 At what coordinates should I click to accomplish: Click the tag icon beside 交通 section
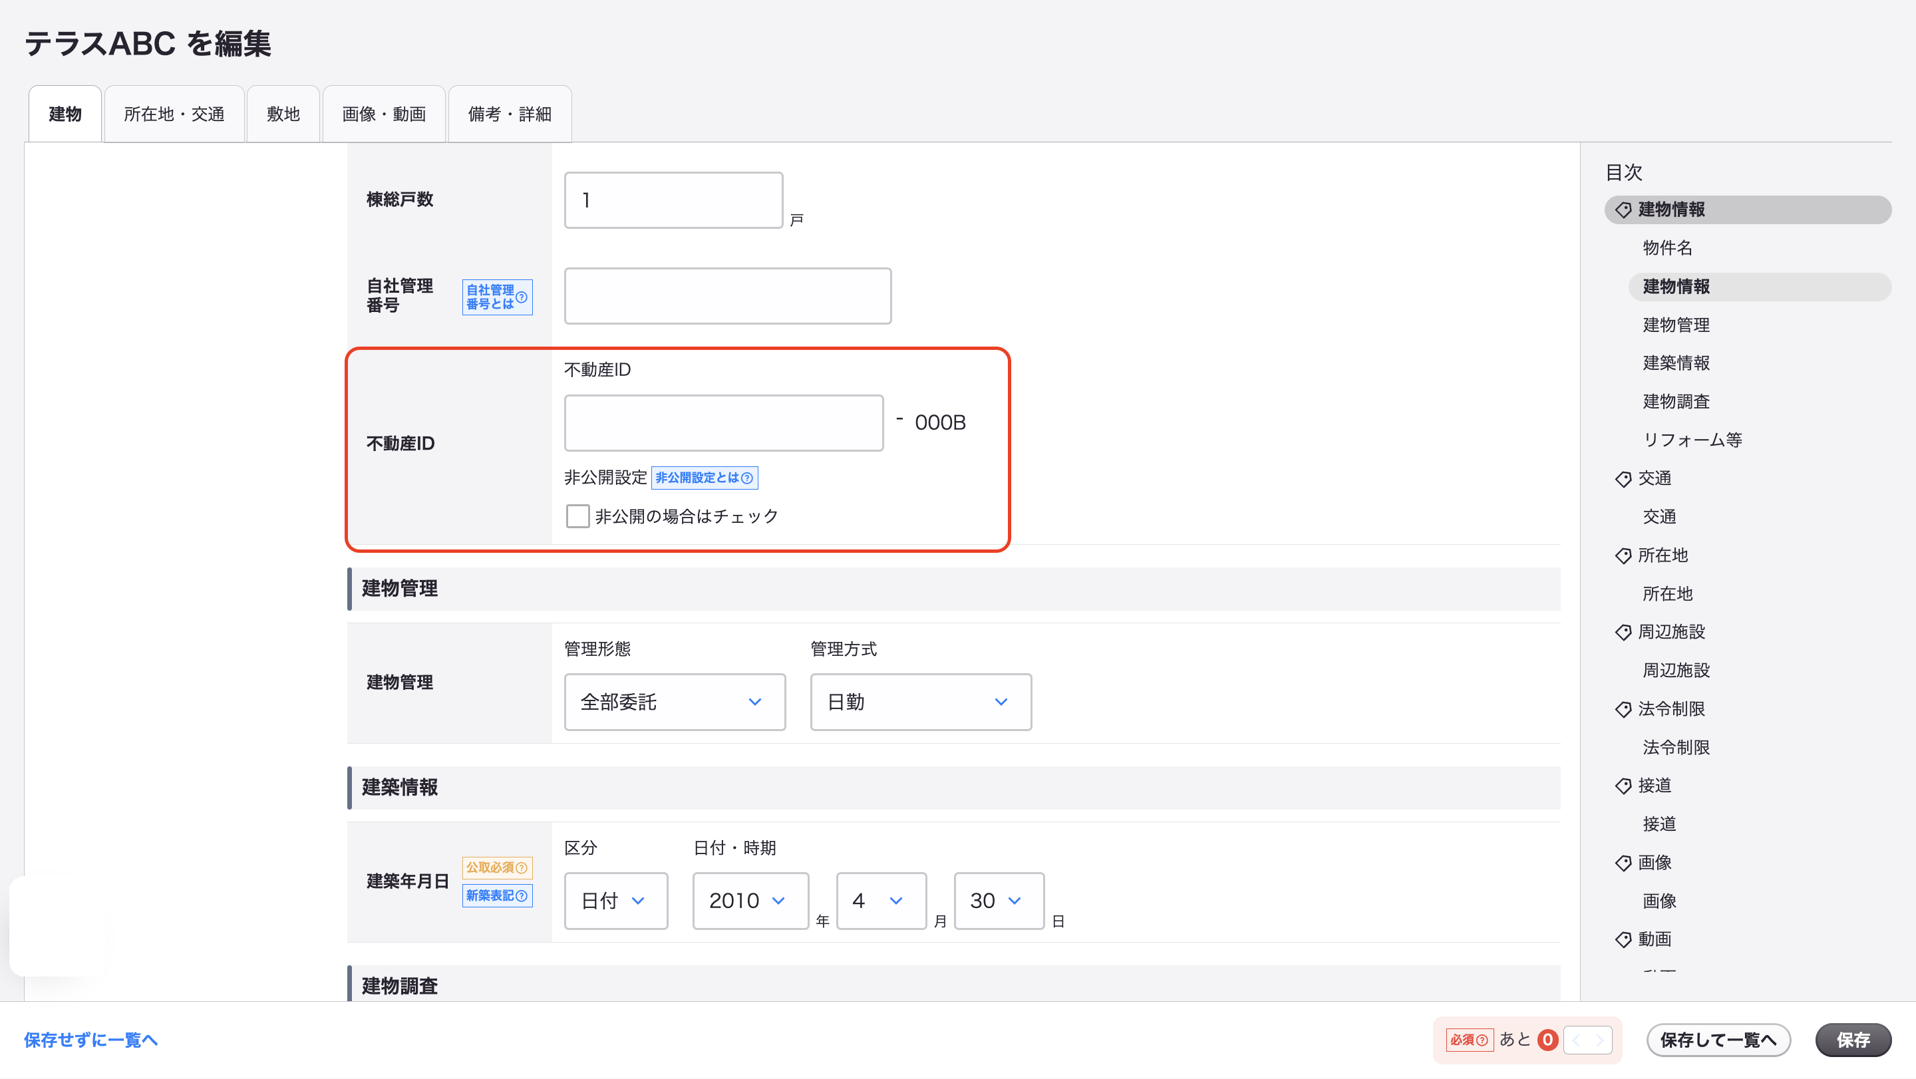(1623, 479)
